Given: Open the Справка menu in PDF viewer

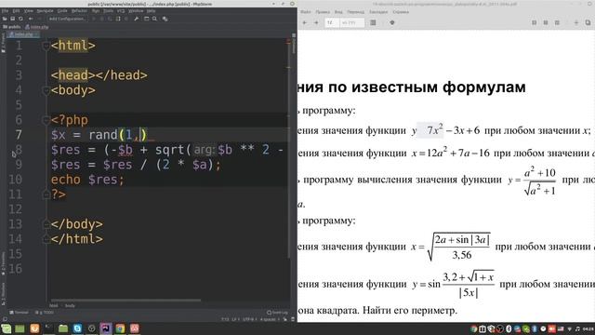Looking at the screenshot, I should click(x=401, y=12).
